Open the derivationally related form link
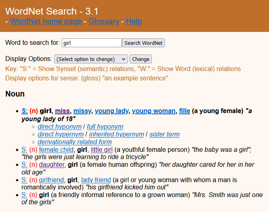This screenshot has width=269, height=212. [75, 142]
